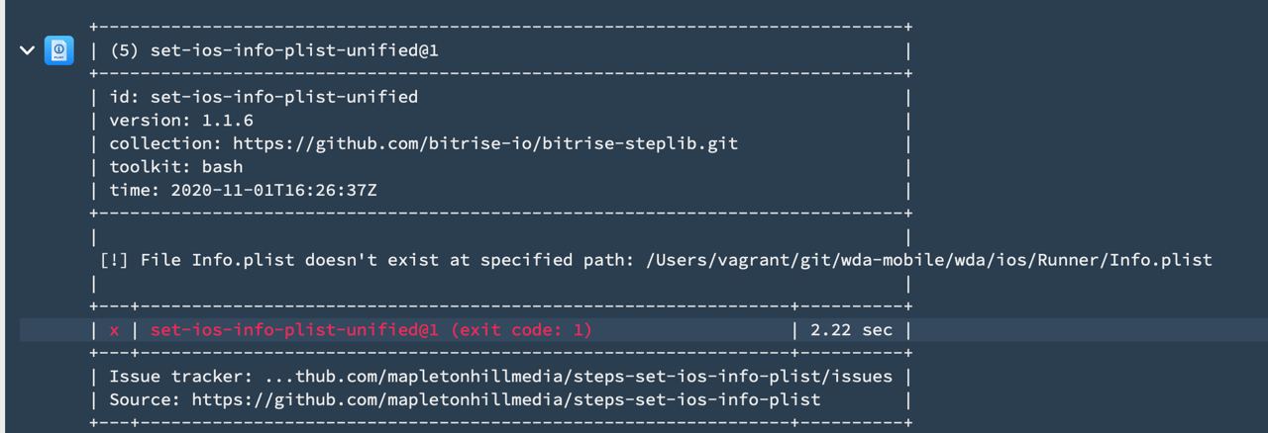Click the /Users/vagrant/git/wda-mobile file path
This screenshot has width=1268, height=433.
(929, 260)
